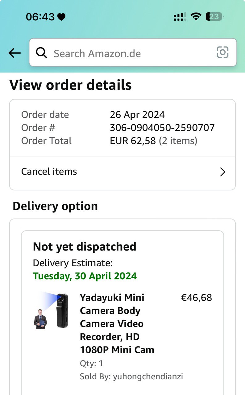245x395 pixels.
Task: Tap the €46,68 item price
Action: click(x=196, y=297)
